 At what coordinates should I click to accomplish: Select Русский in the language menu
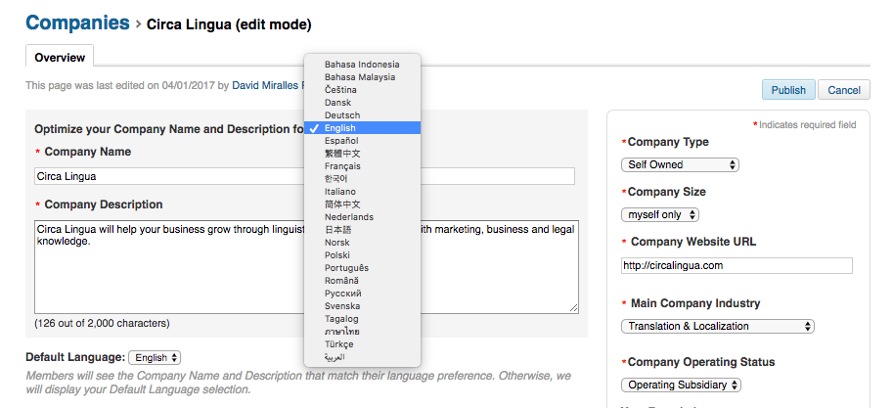pyautogui.click(x=362, y=294)
